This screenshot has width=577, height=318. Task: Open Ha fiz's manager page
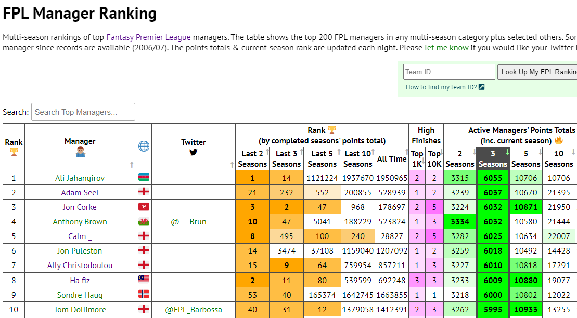[80, 281]
